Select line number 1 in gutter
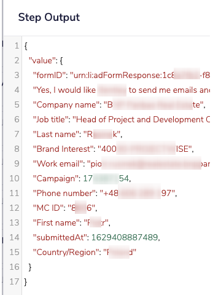Screen dimensions: 221x295 pyautogui.click(x=17, y=45)
